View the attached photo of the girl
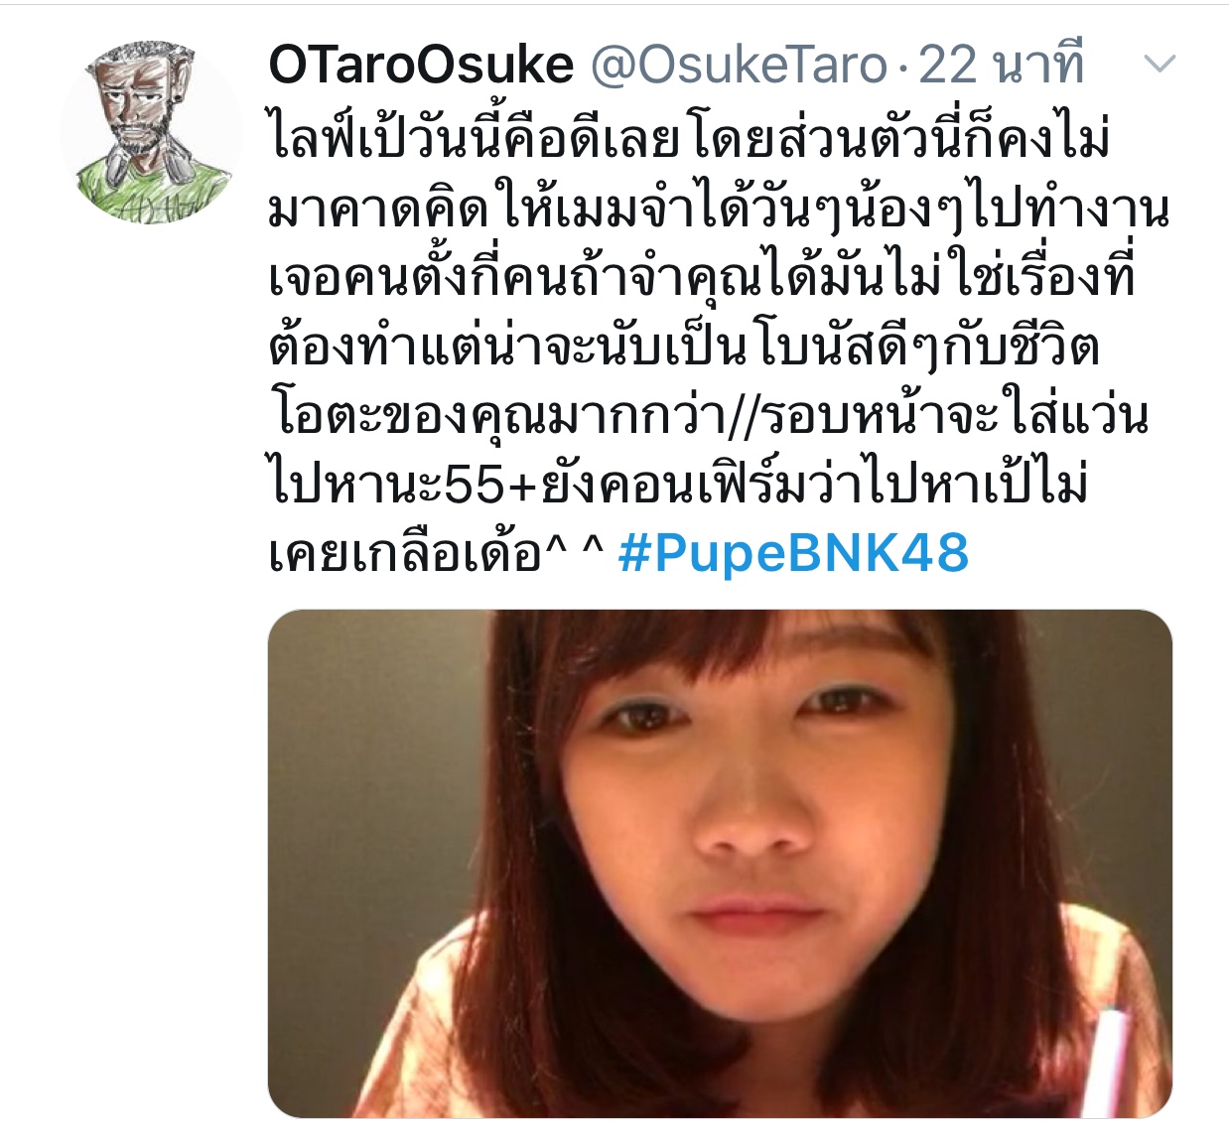The height and width of the screenshot is (1125, 1229). [720, 863]
